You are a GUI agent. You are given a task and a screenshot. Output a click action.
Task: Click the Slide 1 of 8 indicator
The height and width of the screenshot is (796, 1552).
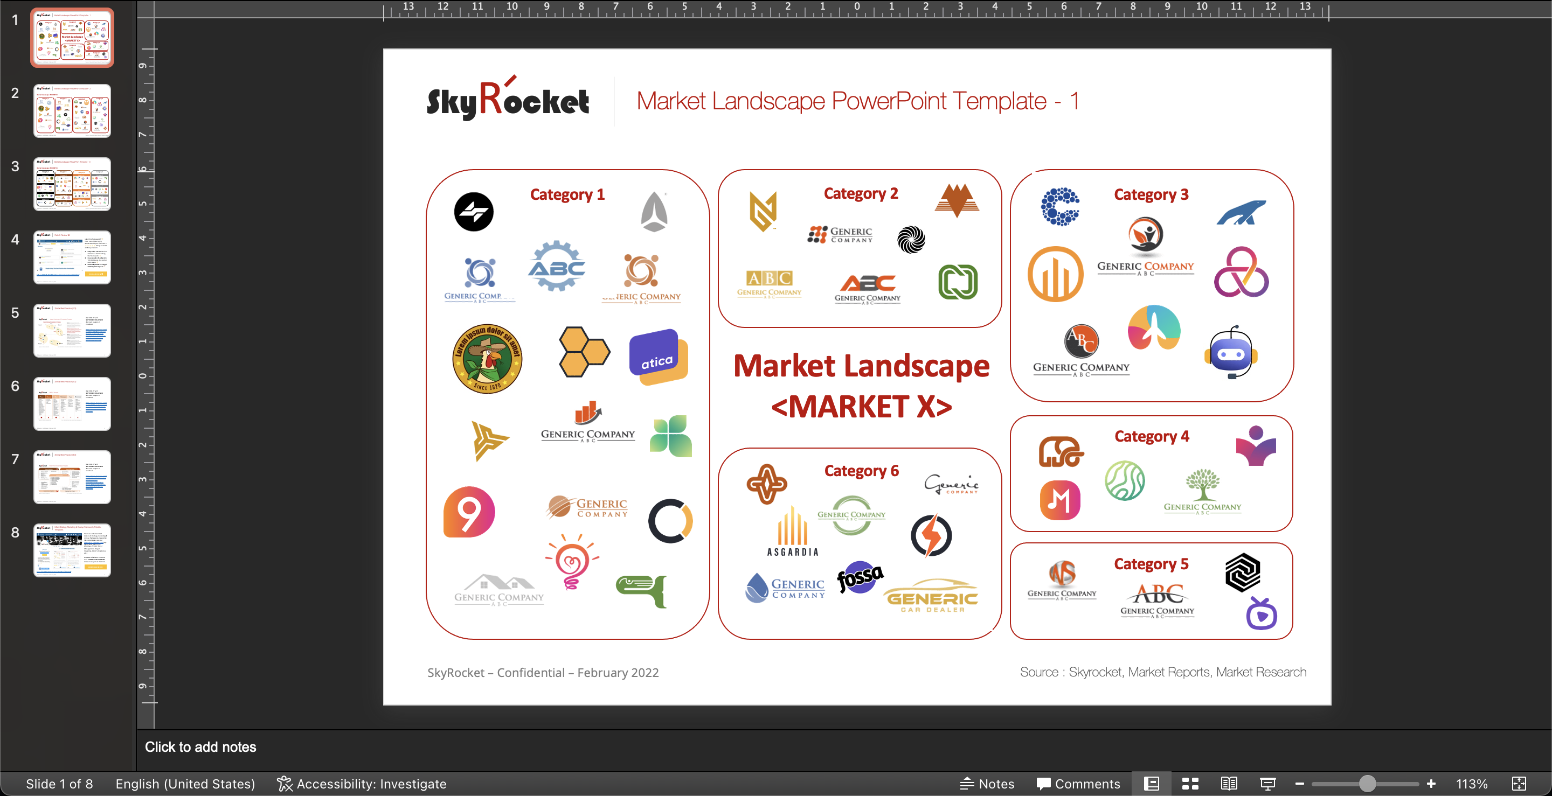[x=59, y=784]
